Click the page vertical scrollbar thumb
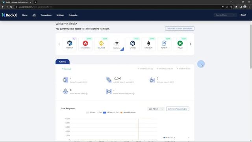The height and width of the screenshot is (142, 252). tap(251, 47)
